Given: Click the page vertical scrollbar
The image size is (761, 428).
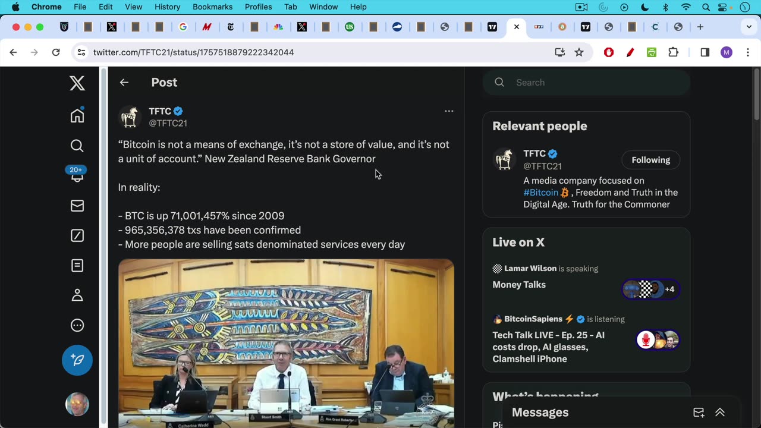Looking at the screenshot, I should coord(756,95).
